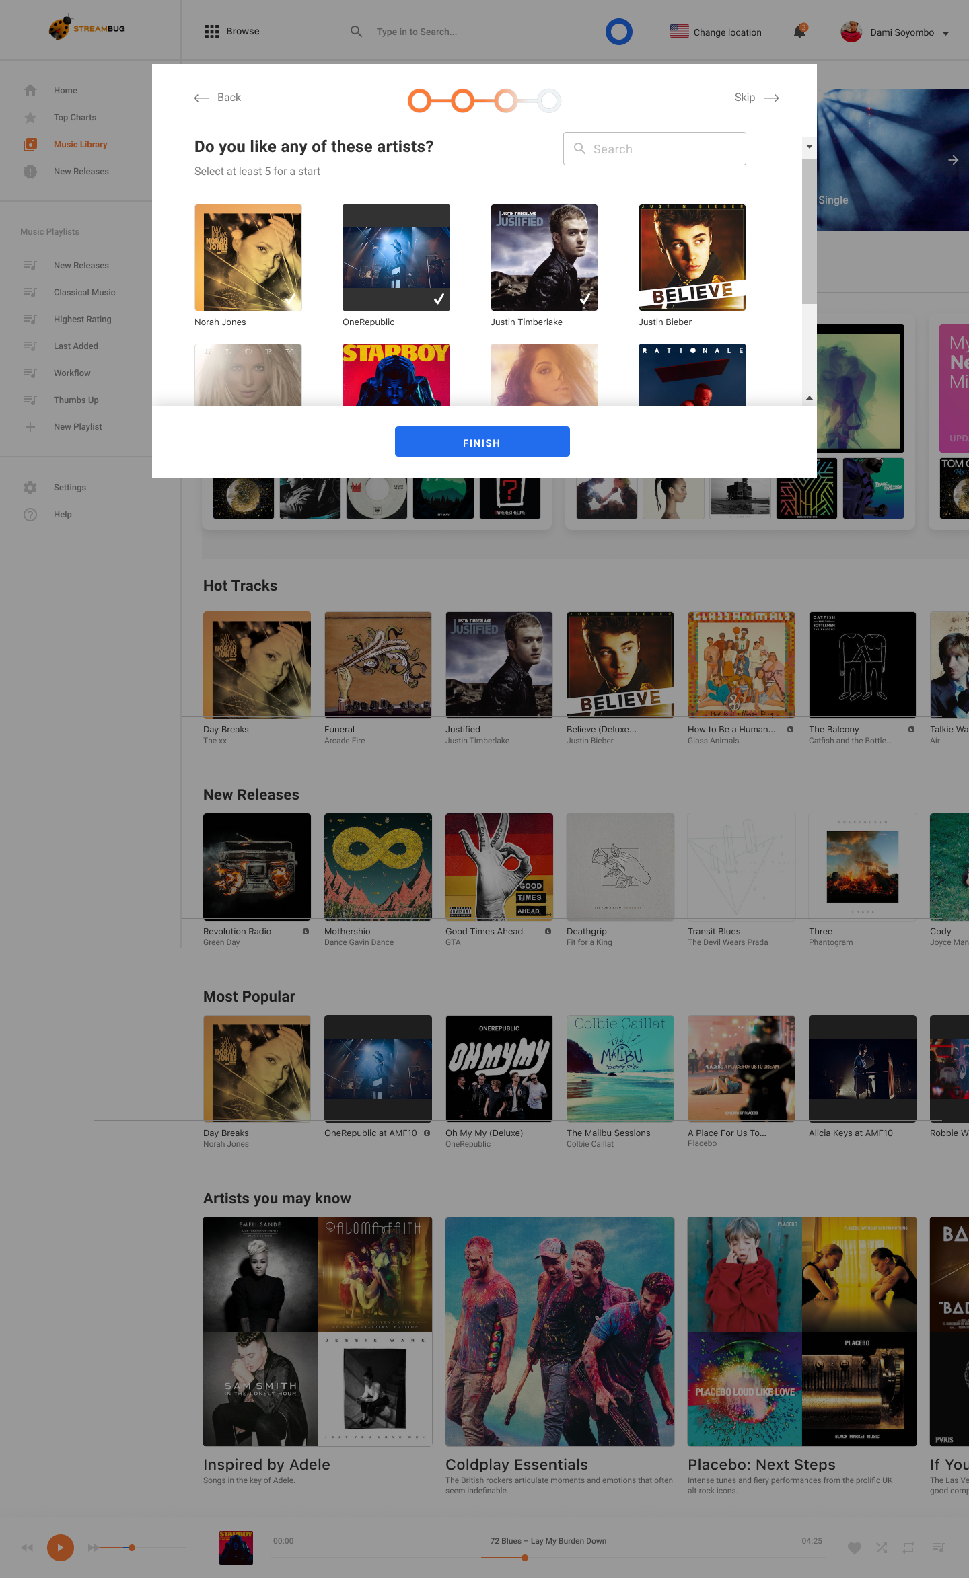
Task: Click the Home house icon
Action: [x=30, y=90]
